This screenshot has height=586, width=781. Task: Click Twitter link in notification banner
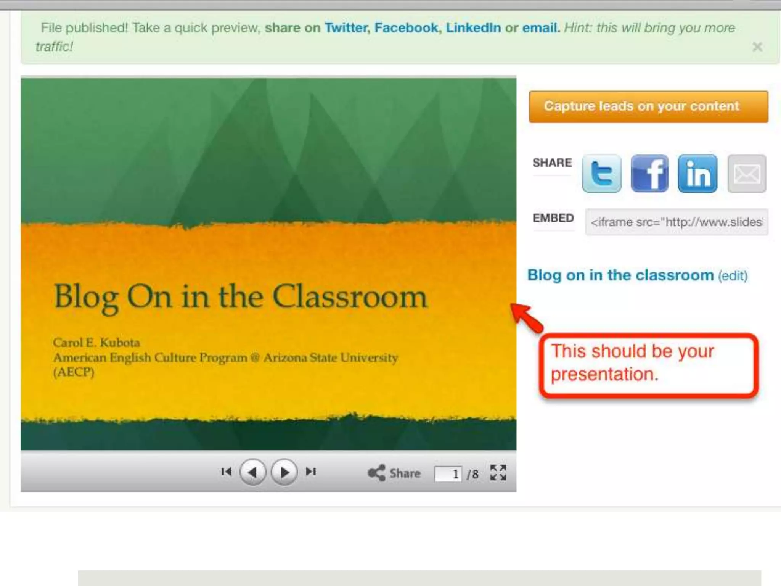346,28
